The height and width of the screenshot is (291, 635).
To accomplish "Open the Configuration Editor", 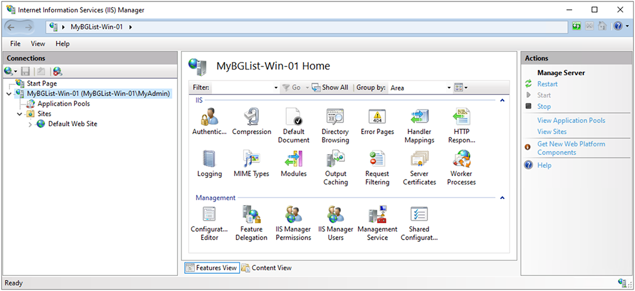I will click(210, 223).
